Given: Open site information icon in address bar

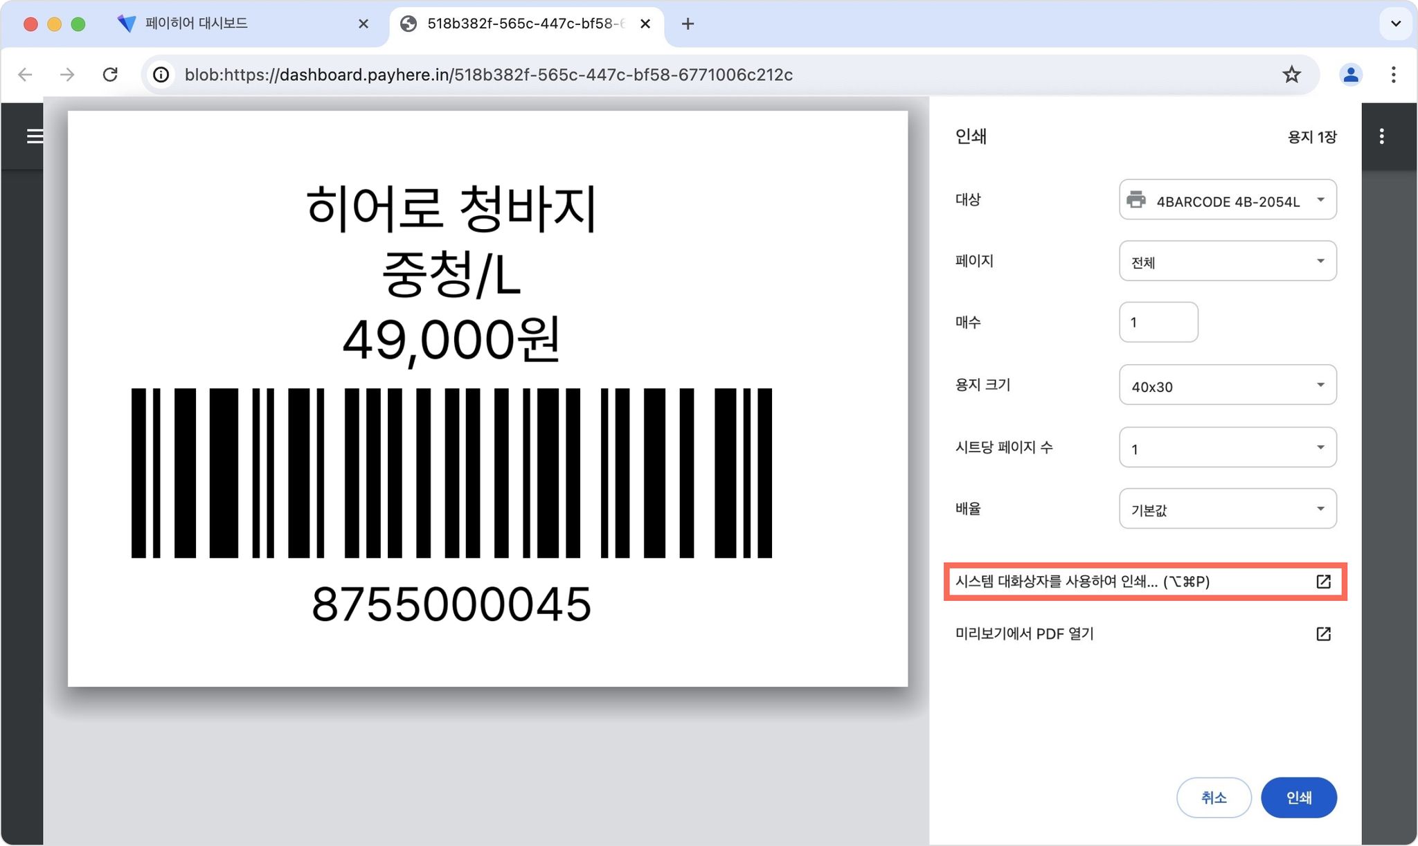Looking at the screenshot, I should pos(161,75).
